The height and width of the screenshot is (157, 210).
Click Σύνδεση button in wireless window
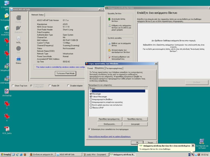coord(197,82)
